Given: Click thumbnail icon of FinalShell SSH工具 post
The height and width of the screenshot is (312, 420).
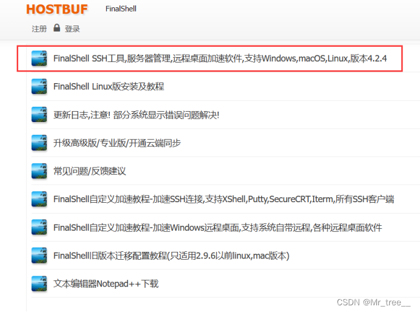Looking at the screenshot, I should pyautogui.click(x=39, y=58).
